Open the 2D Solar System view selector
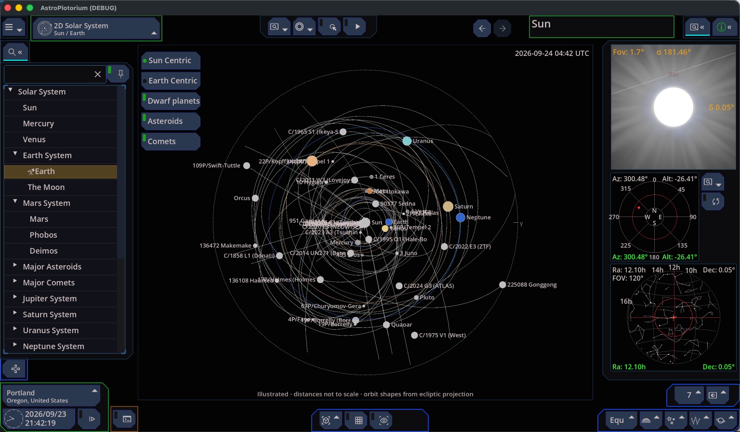The width and height of the screenshot is (740, 432). click(x=97, y=28)
